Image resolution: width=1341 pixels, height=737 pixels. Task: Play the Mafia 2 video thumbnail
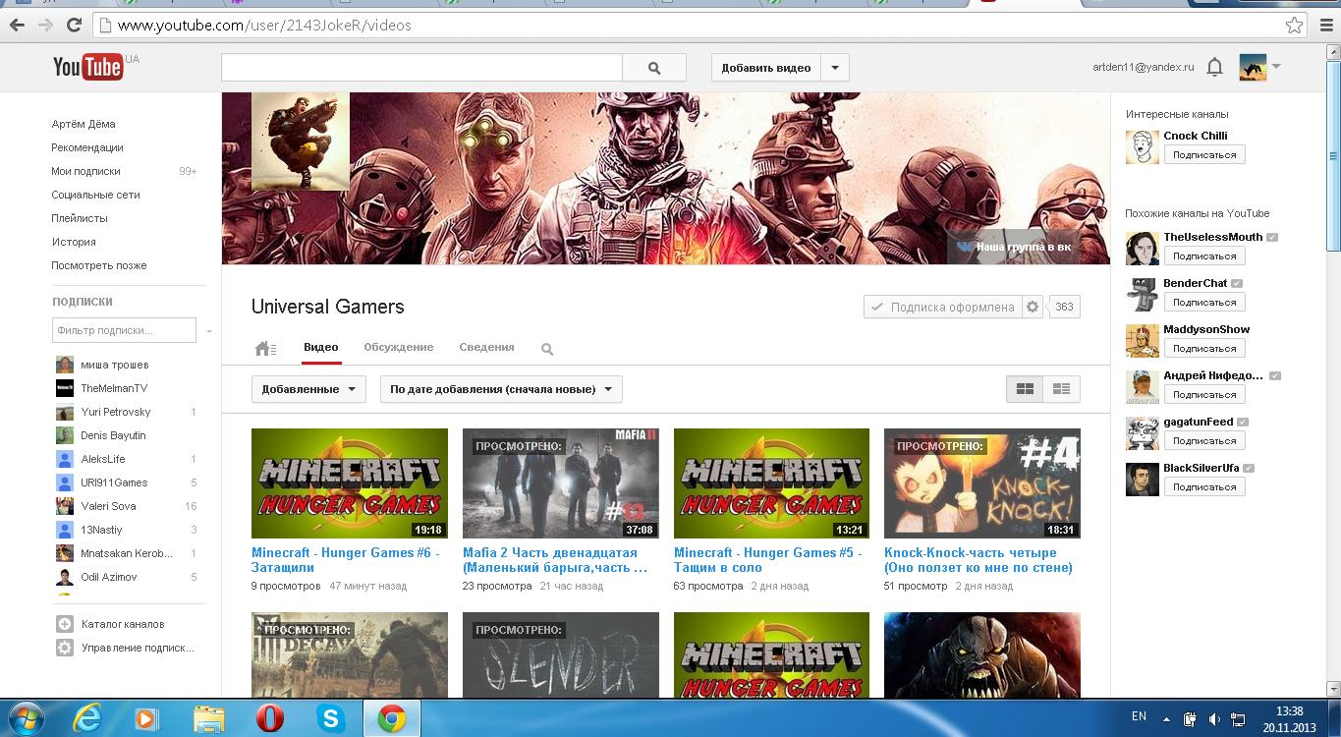[x=560, y=483]
